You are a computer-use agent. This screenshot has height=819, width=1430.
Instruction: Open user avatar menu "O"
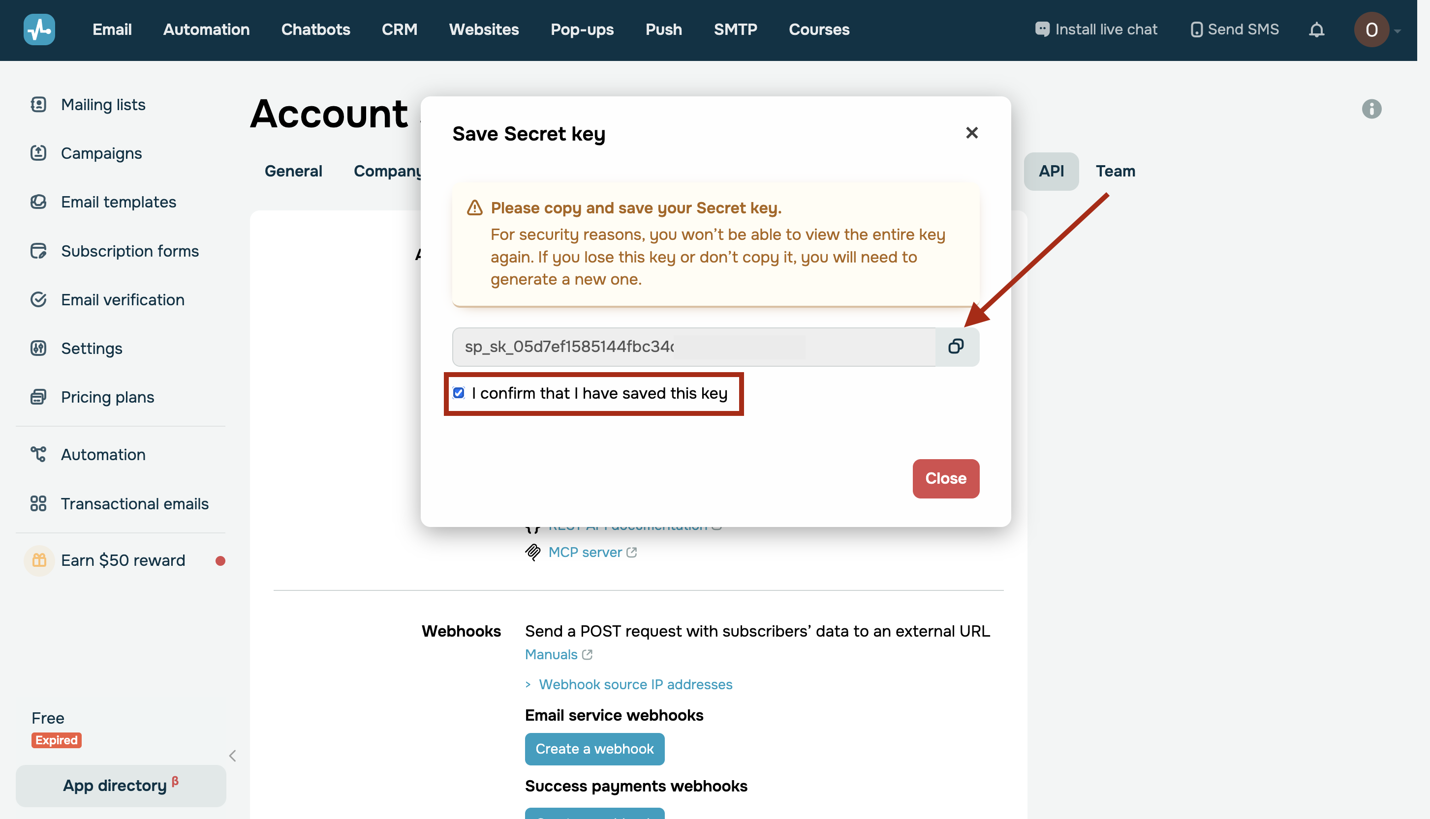pyautogui.click(x=1371, y=29)
